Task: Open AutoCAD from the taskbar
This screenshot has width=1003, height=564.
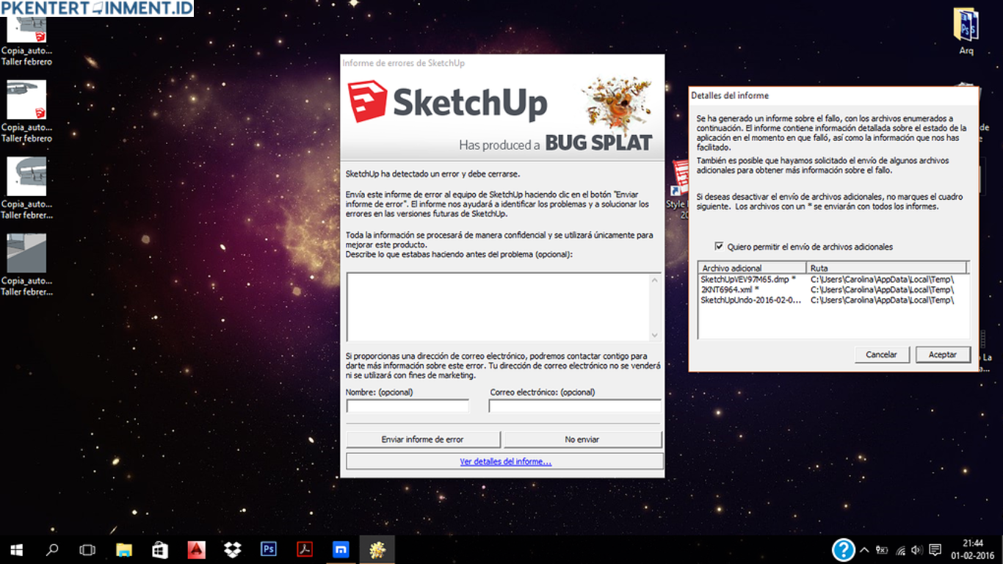Action: point(195,549)
